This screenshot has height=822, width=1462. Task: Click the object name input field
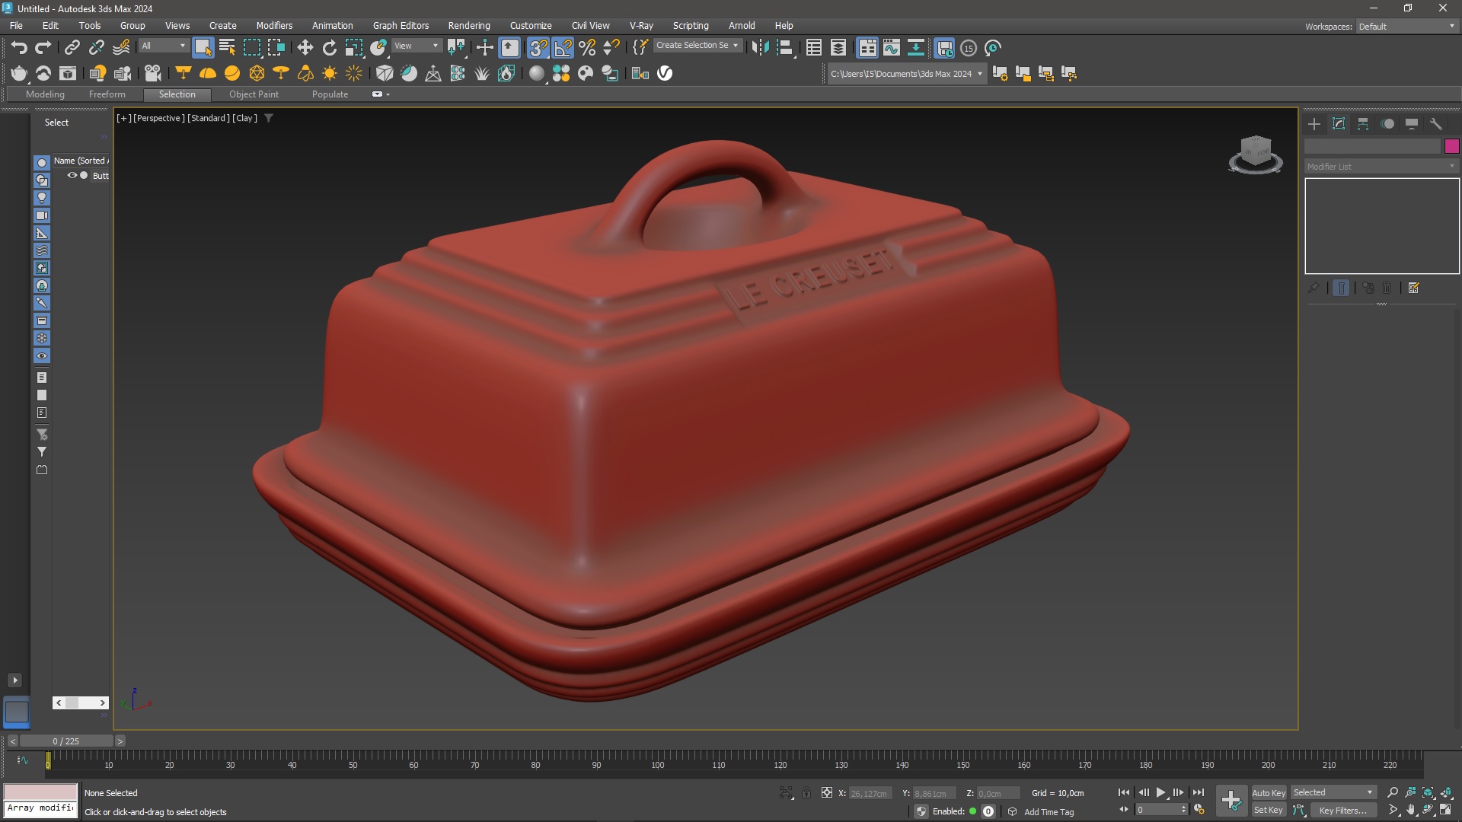coord(1373,146)
